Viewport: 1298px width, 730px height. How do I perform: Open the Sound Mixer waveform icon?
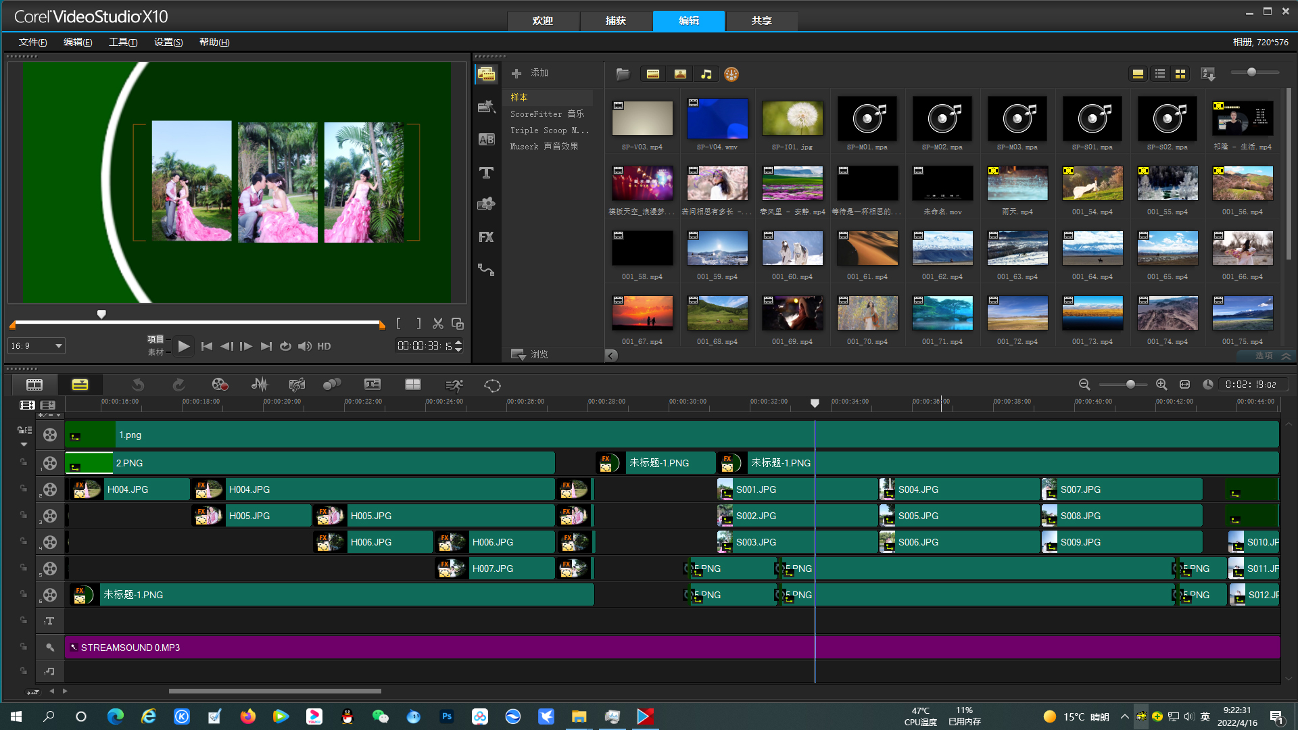[x=260, y=385]
